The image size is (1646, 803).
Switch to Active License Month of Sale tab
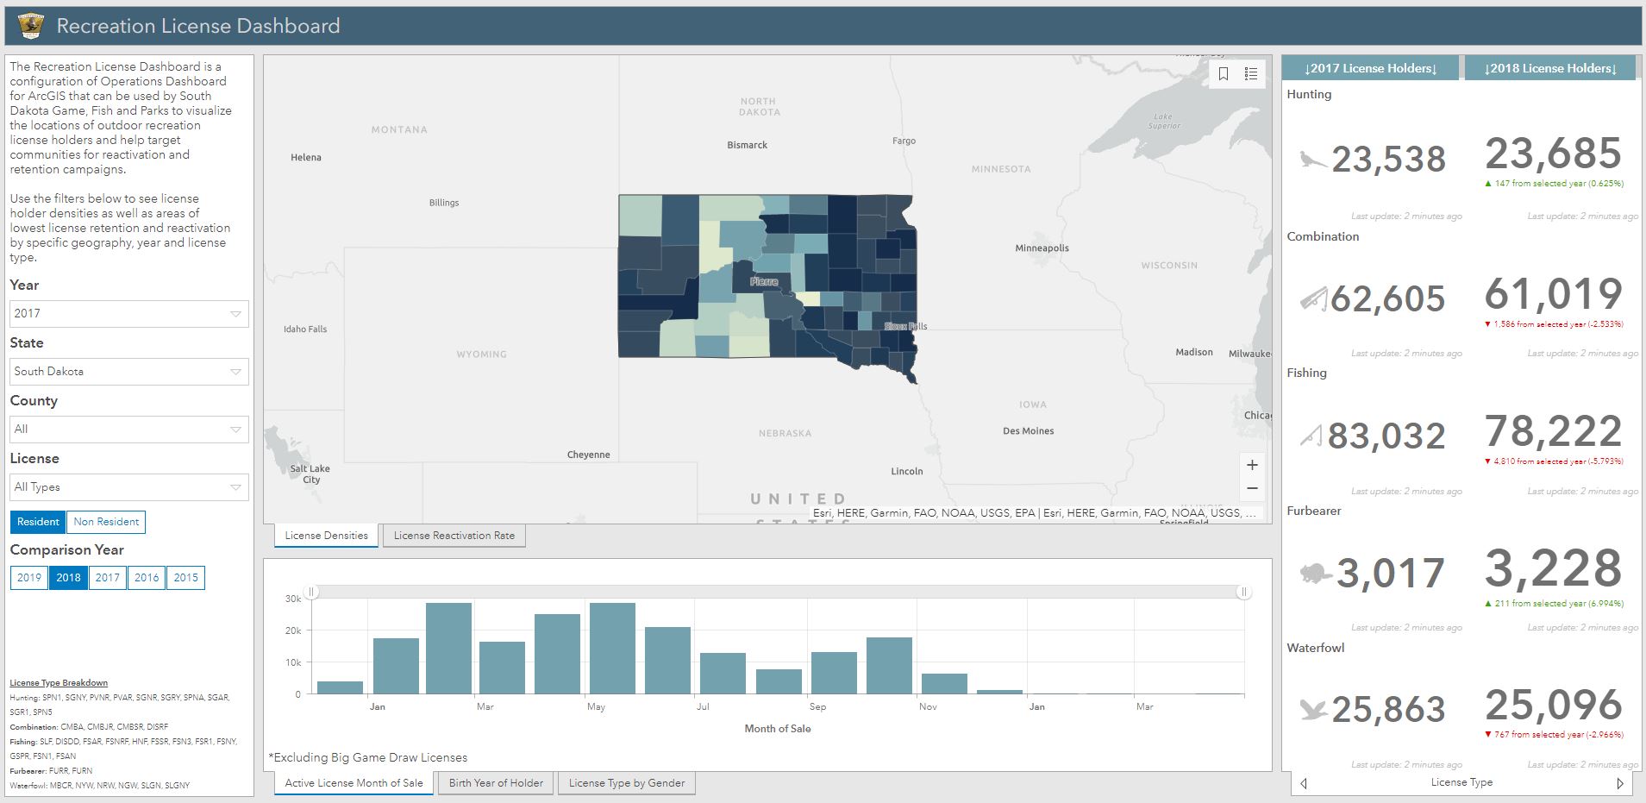click(x=354, y=783)
